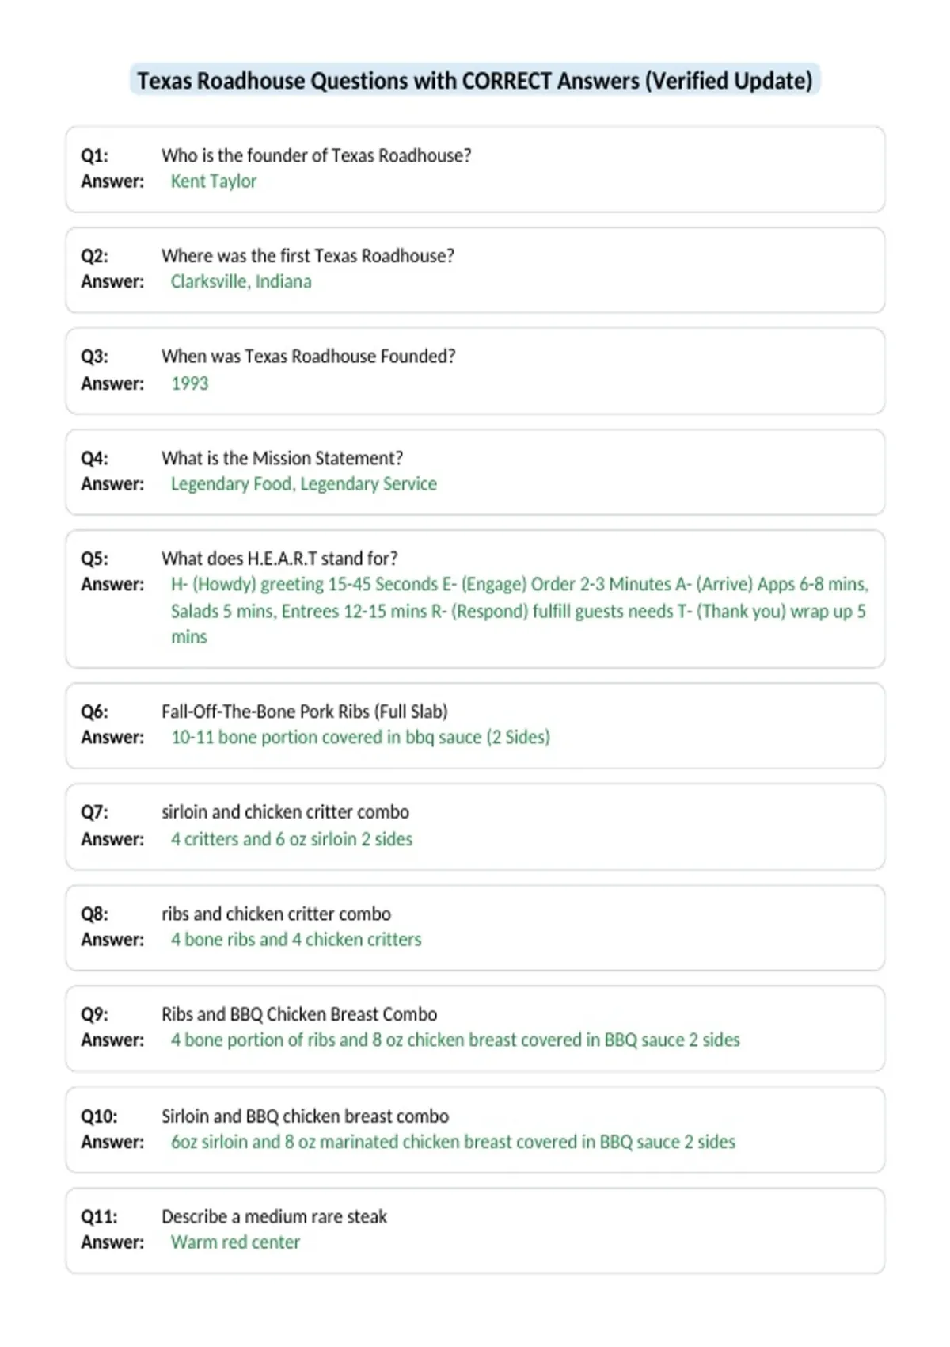
Task: Select the answer Kent Taylor
Action: (214, 181)
